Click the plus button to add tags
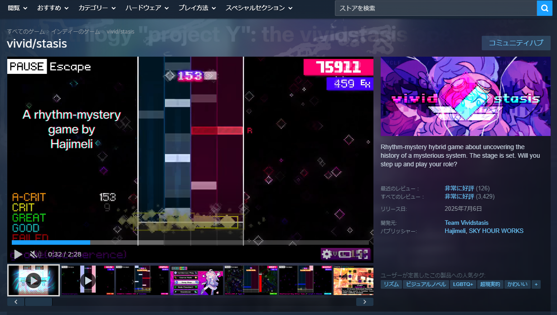 [x=537, y=284]
